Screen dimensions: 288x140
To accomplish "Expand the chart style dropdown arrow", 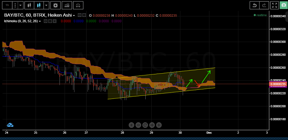I will (46, 5).
